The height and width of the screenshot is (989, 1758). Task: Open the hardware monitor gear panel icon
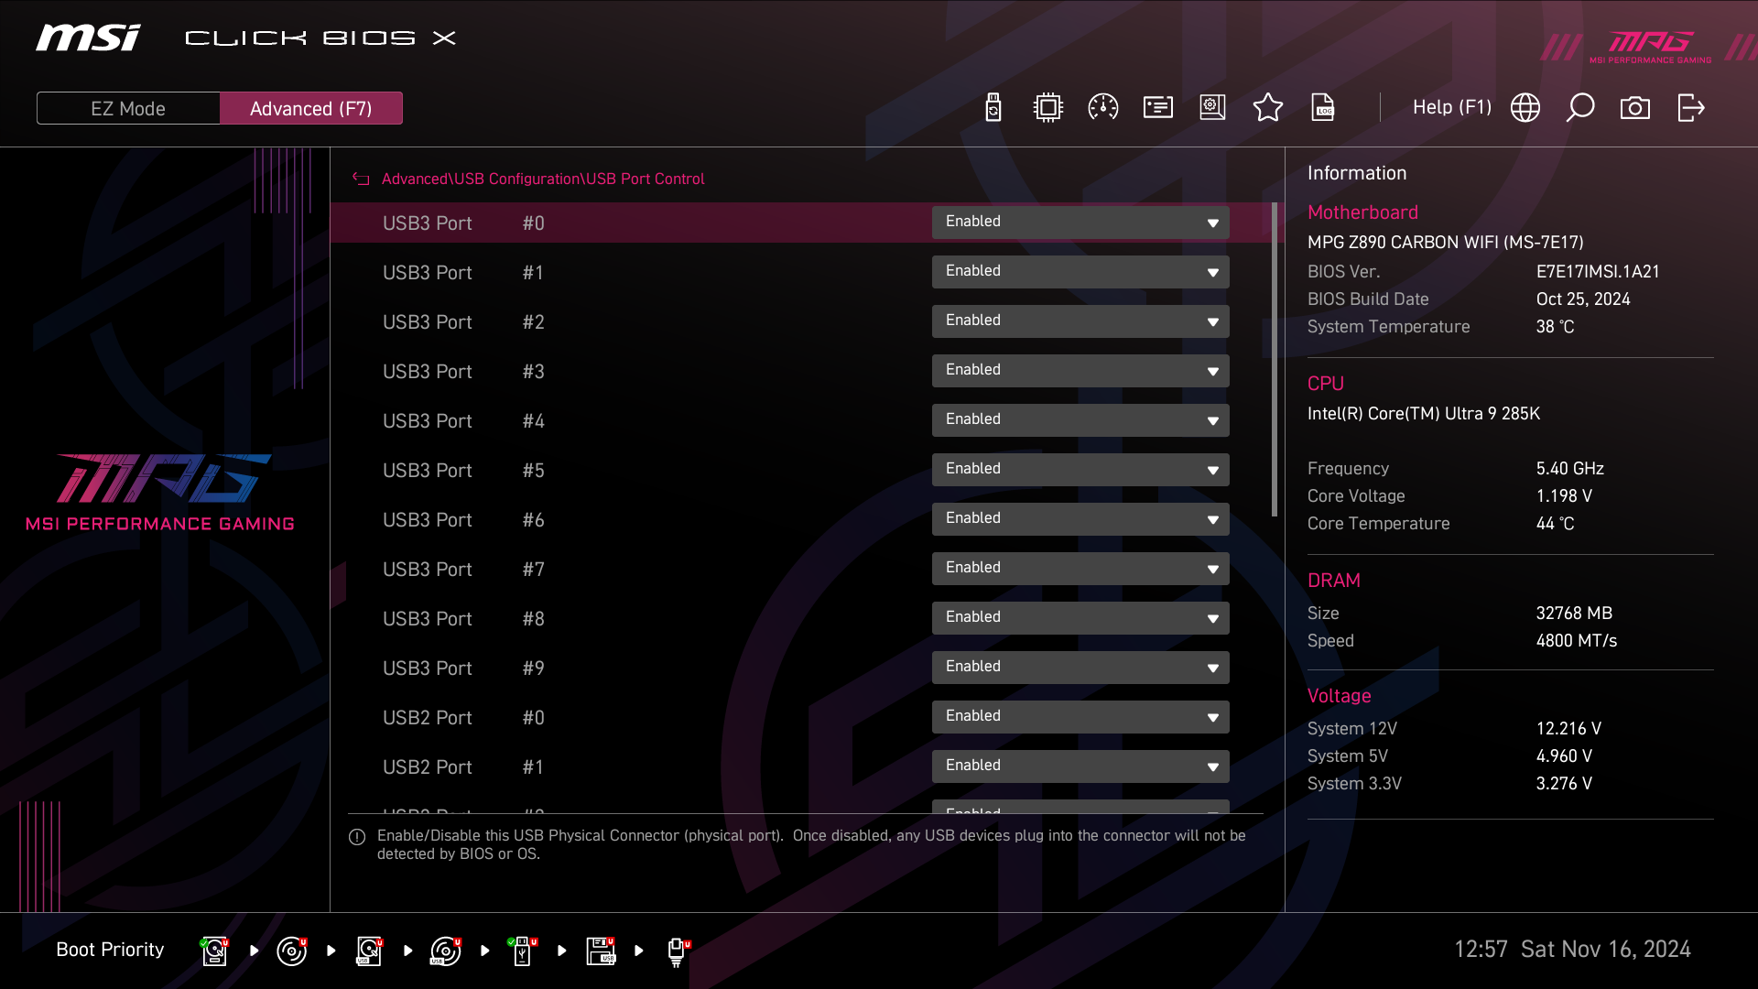[x=1213, y=108]
